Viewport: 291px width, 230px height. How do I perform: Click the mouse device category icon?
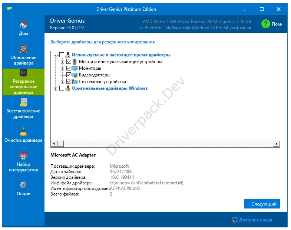tap(75, 62)
